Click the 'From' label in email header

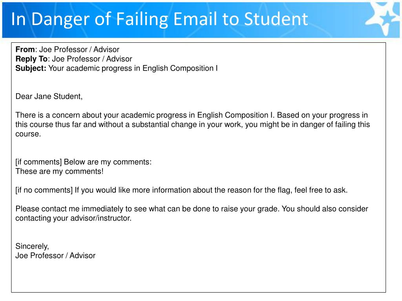pos(25,49)
